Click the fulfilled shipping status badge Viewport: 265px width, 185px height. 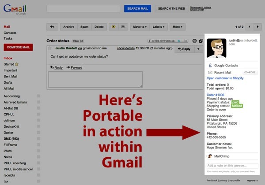pyautogui.click(x=237, y=106)
